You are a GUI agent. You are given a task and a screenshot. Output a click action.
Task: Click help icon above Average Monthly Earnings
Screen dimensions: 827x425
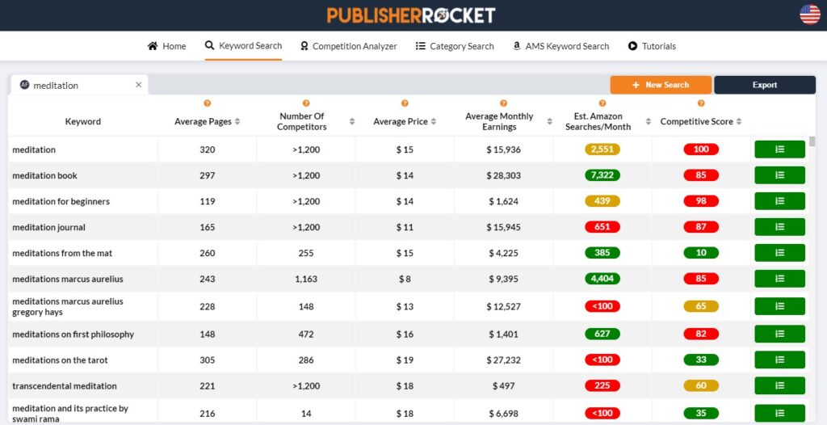coord(503,103)
